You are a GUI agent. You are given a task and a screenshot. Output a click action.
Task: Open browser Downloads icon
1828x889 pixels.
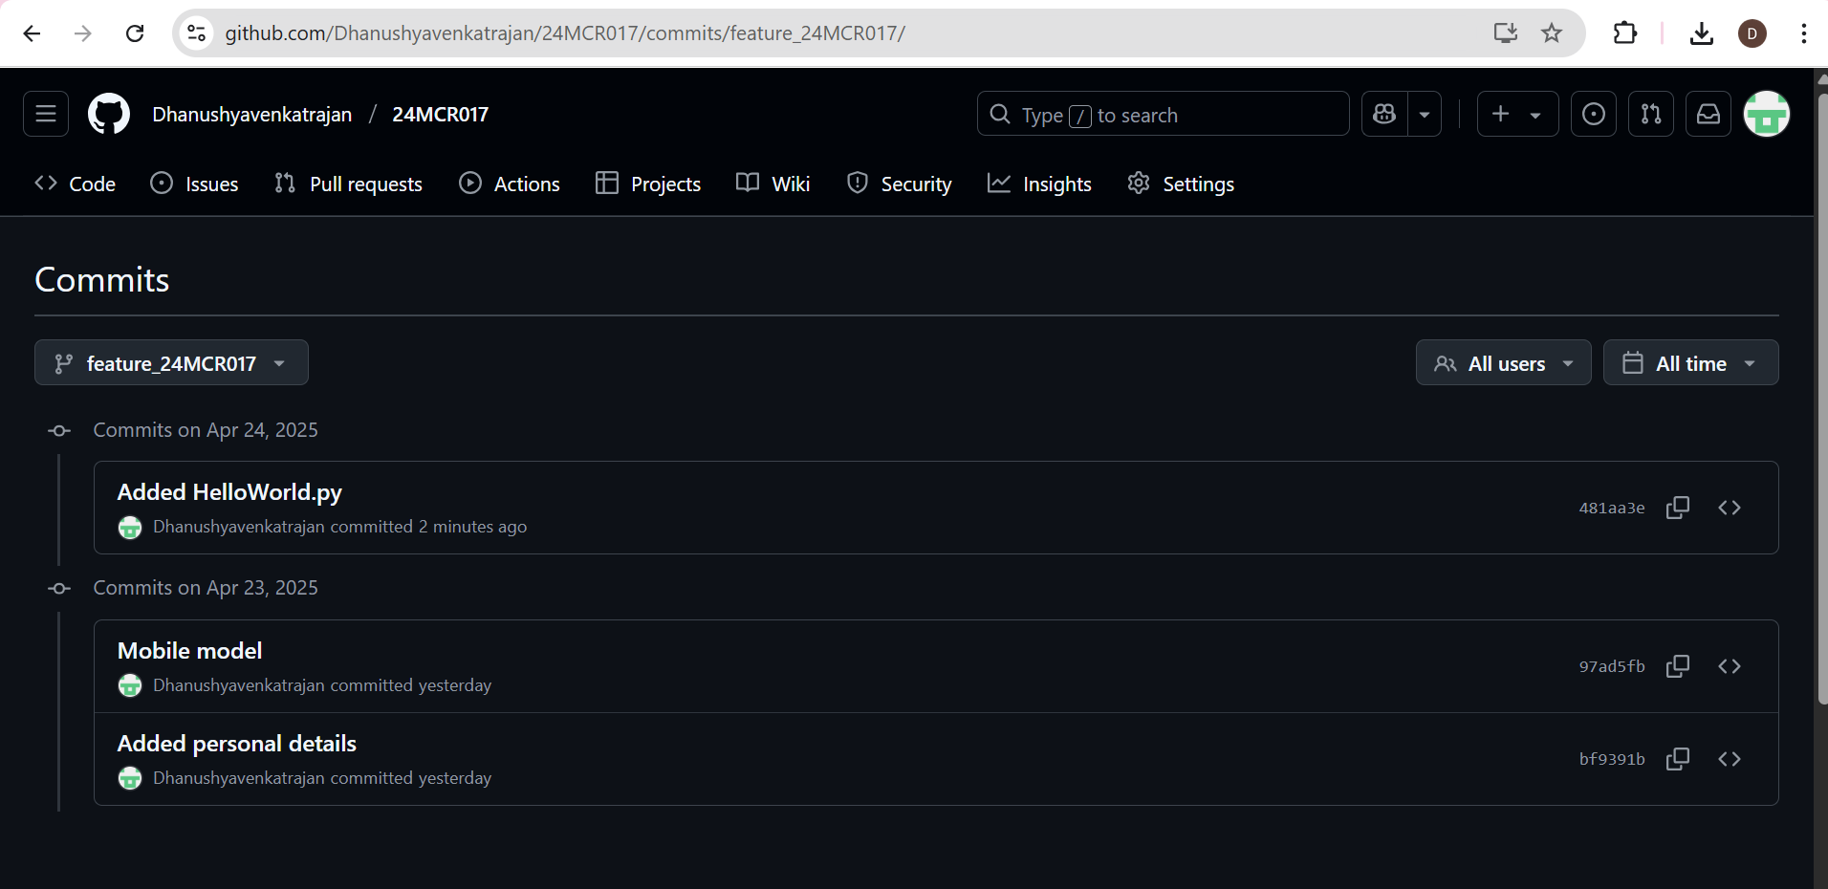pos(1702,33)
